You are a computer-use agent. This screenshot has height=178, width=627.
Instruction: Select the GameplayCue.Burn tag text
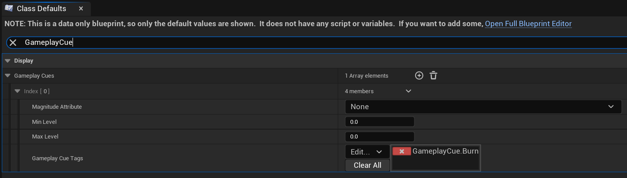(445, 151)
